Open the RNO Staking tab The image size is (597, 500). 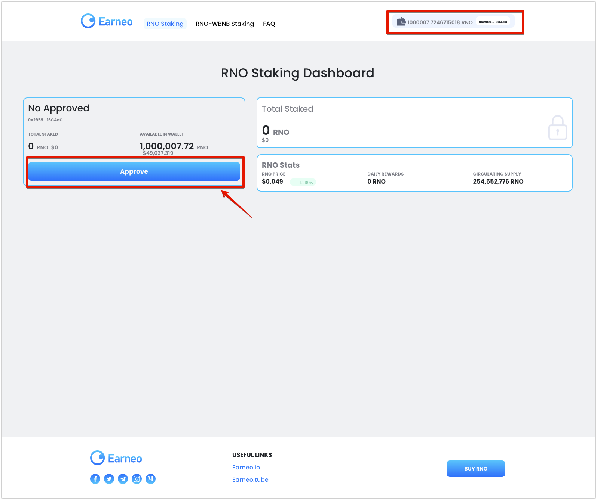click(x=165, y=24)
